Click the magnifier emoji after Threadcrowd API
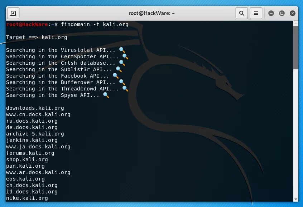This screenshot has width=303, height=207. click(125, 89)
